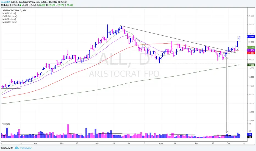The image size is (256, 151).
Task: Click the 18.000 price axis label
Action: (251, 77)
